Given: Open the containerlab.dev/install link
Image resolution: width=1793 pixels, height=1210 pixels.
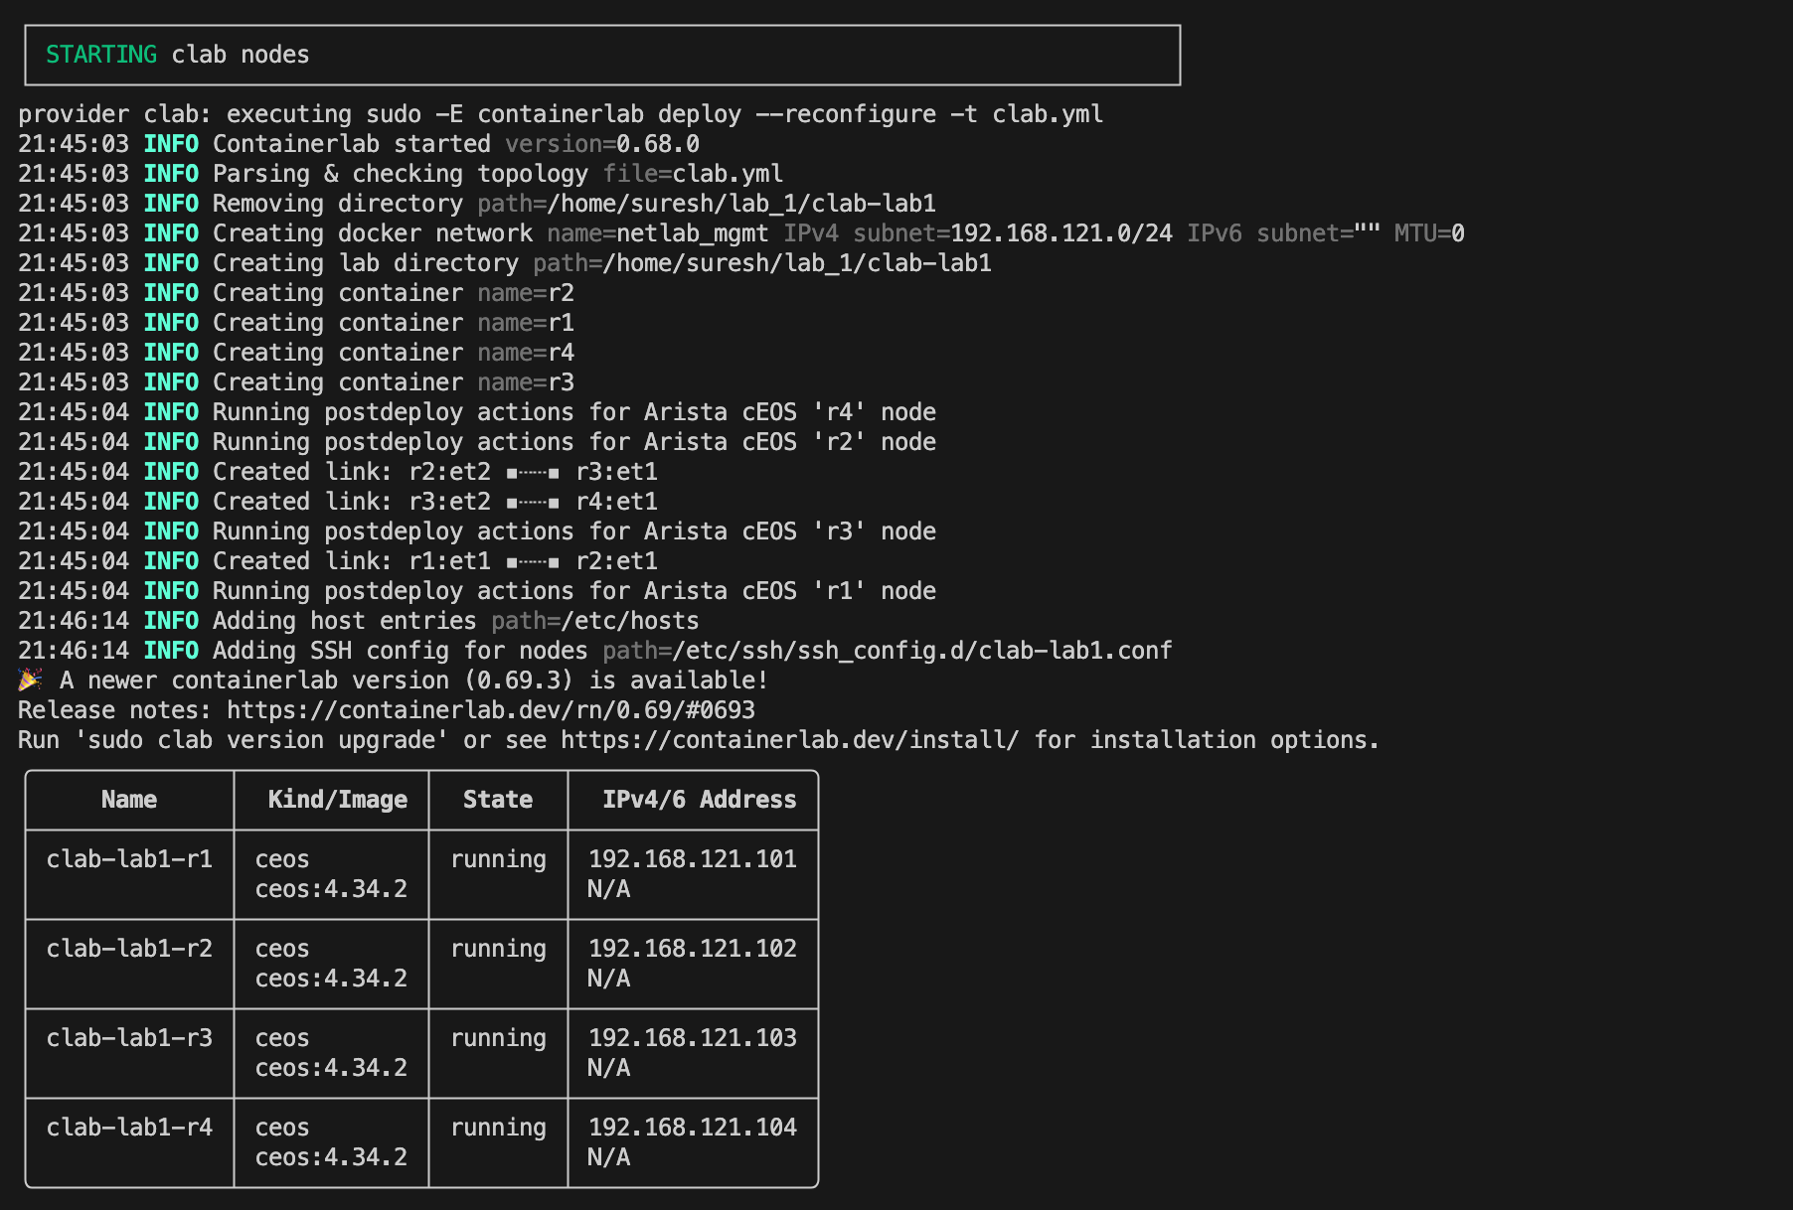Looking at the screenshot, I should point(790,740).
